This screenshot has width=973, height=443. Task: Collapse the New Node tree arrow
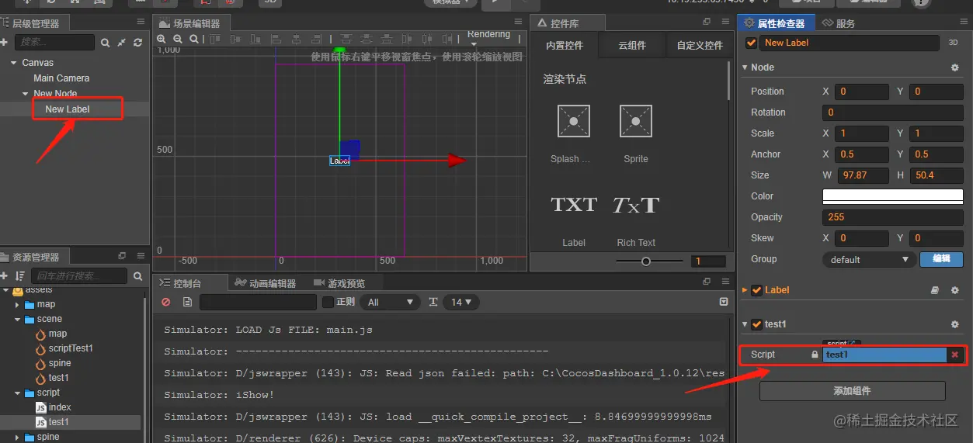point(26,94)
